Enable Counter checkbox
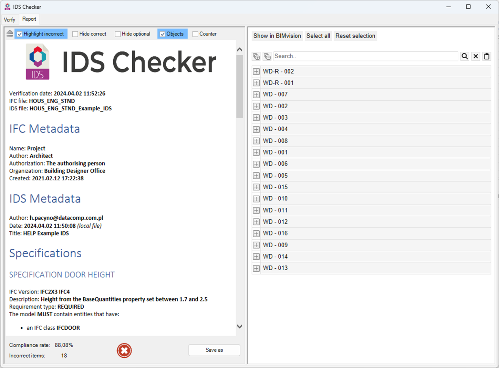499x368 pixels. pos(195,34)
